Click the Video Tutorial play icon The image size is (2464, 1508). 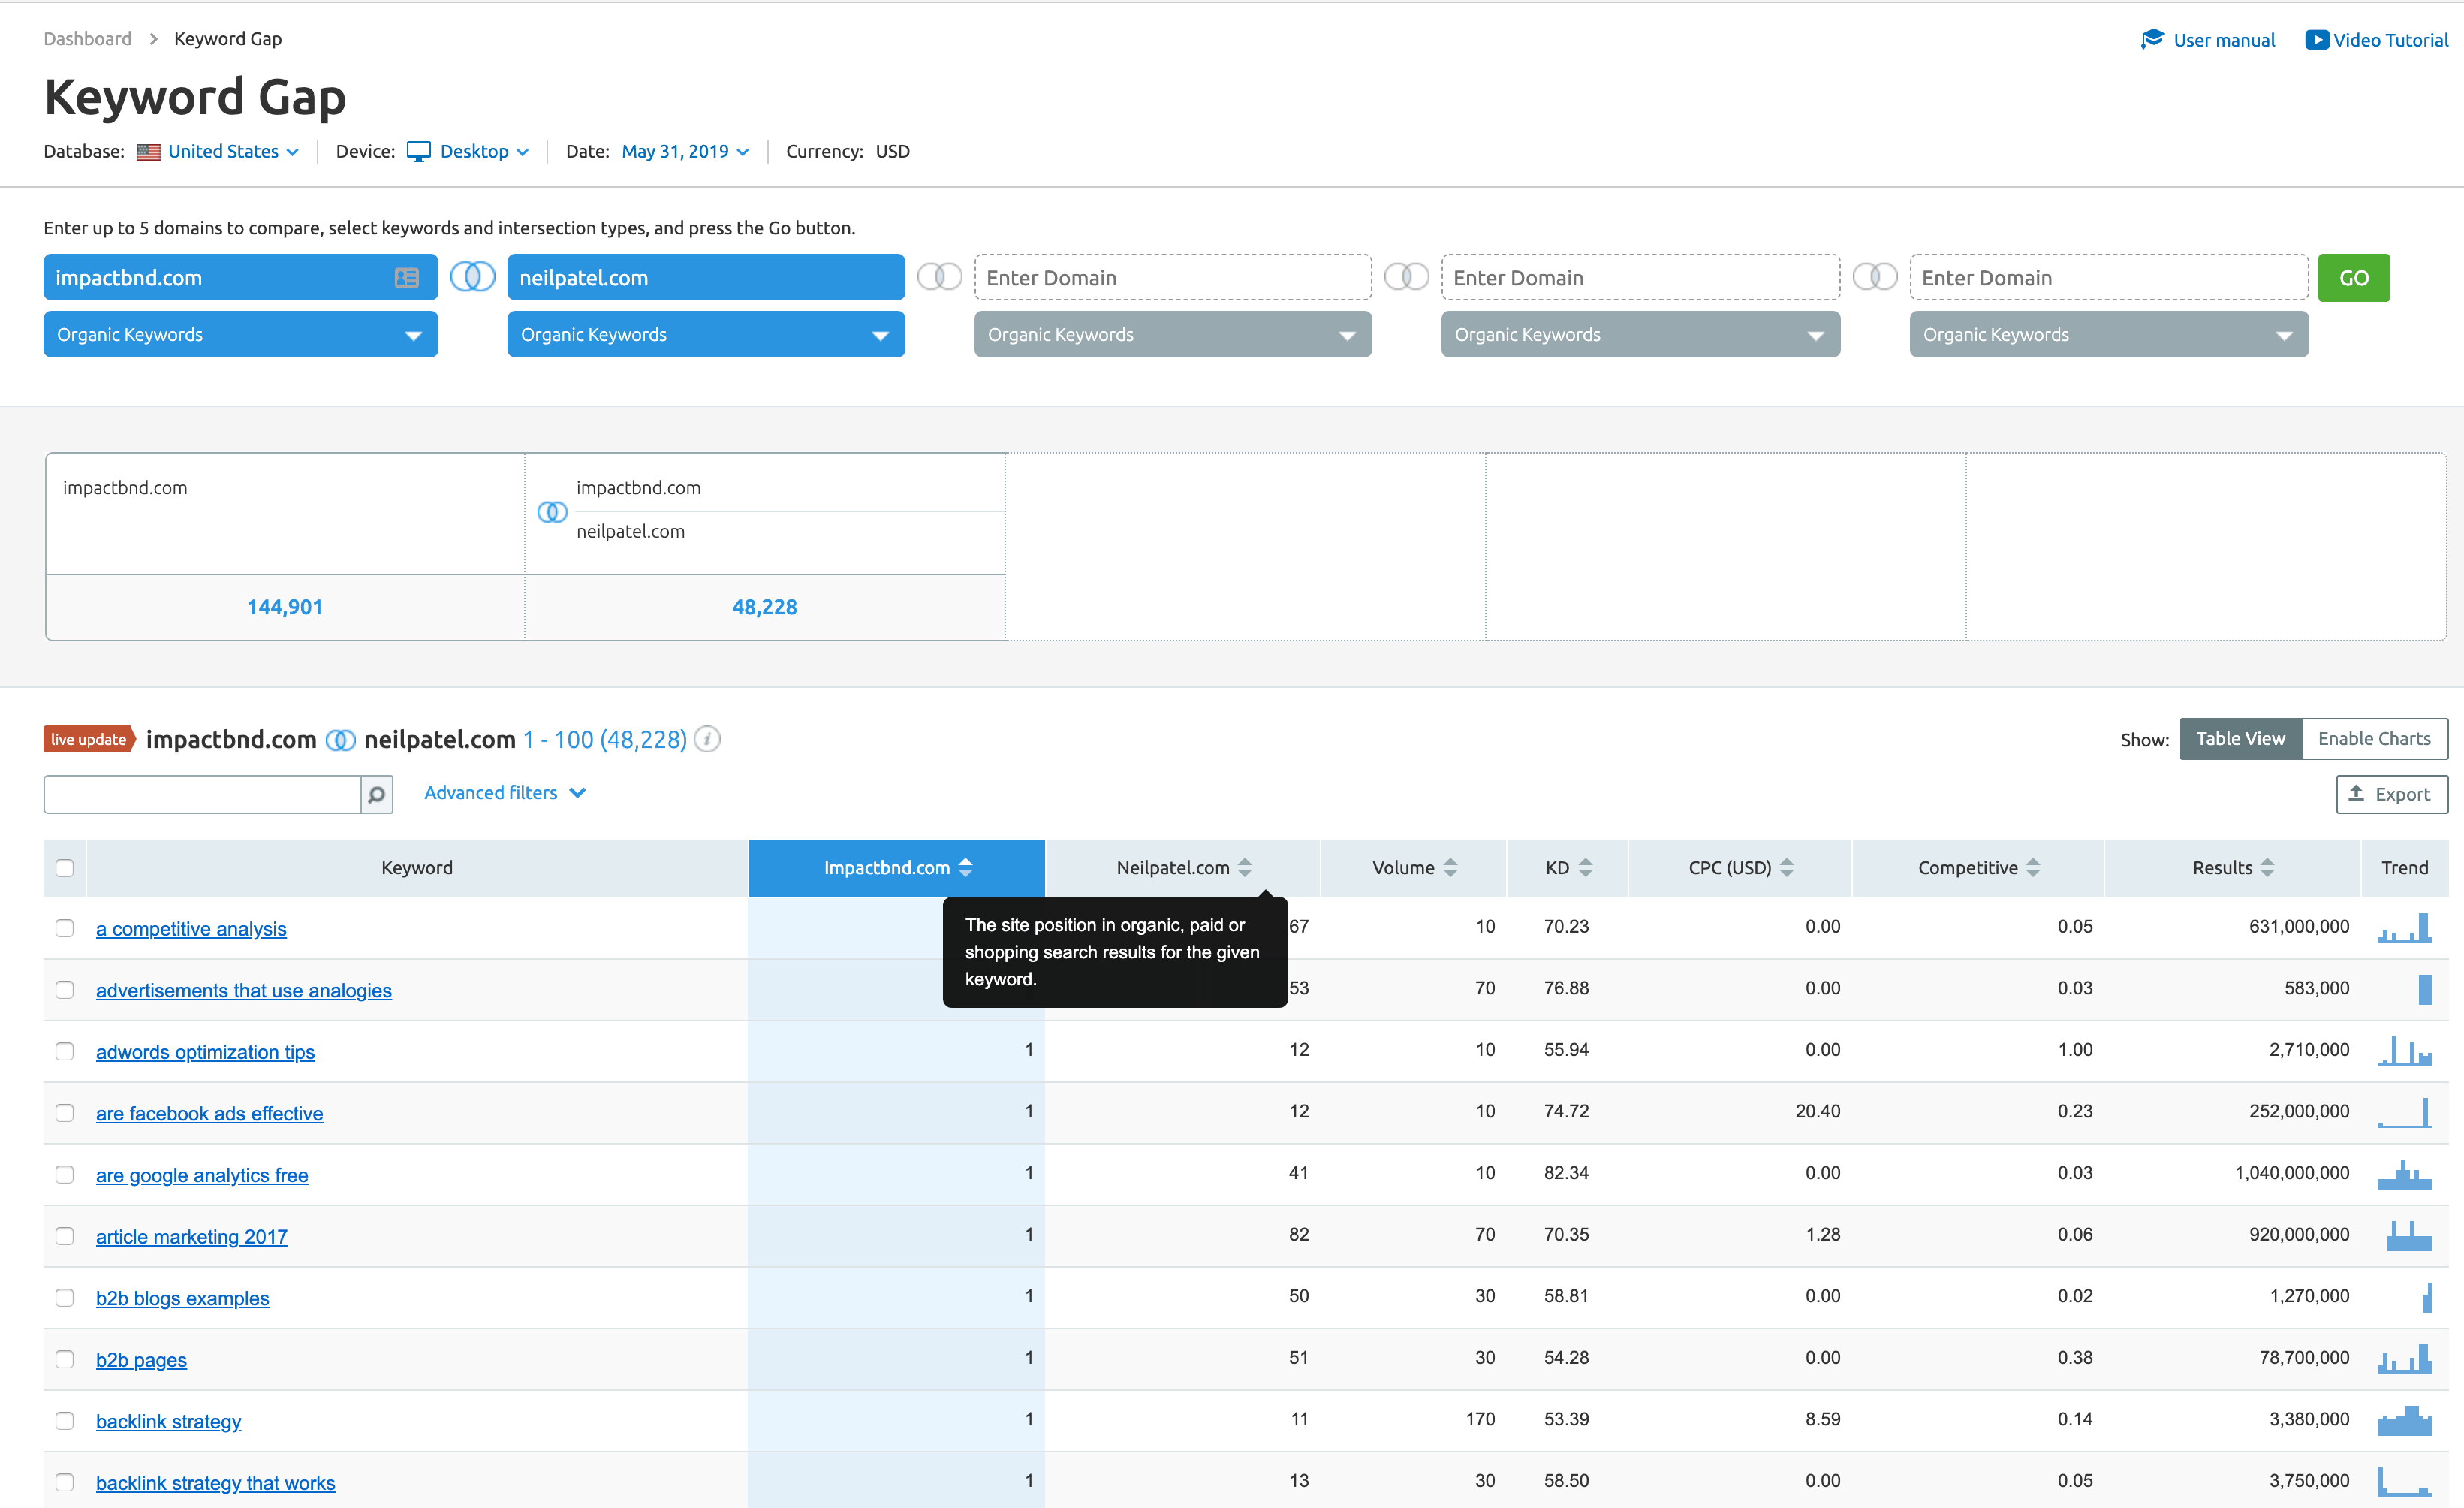click(2316, 40)
